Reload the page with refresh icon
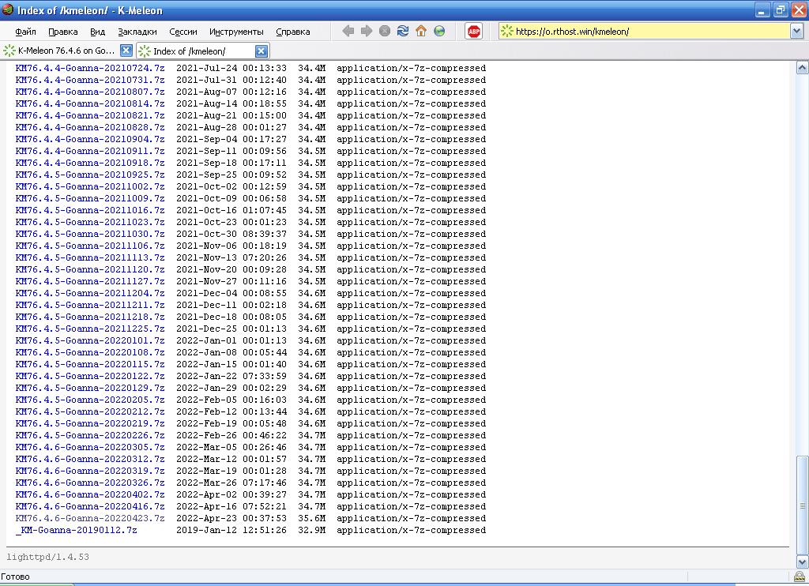The image size is (809, 586). pyautogui.click(x=403, y=31)
